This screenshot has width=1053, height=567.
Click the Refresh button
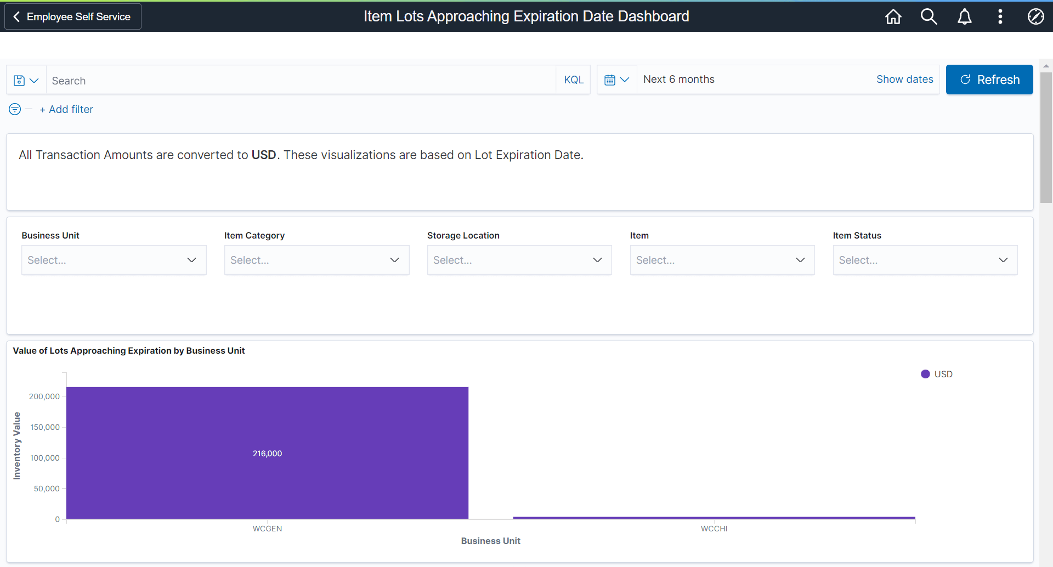(989, 80)
